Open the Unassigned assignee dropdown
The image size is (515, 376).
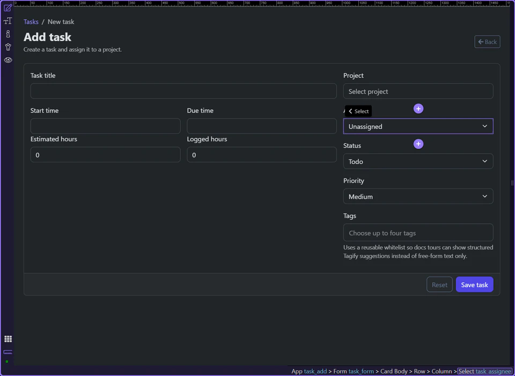point(418,126)
